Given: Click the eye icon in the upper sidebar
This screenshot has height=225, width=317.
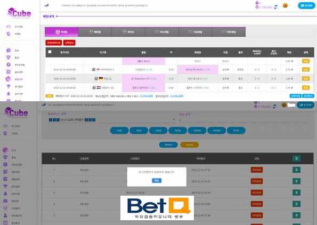Looking at the screenshot, I should click(9, 27).
